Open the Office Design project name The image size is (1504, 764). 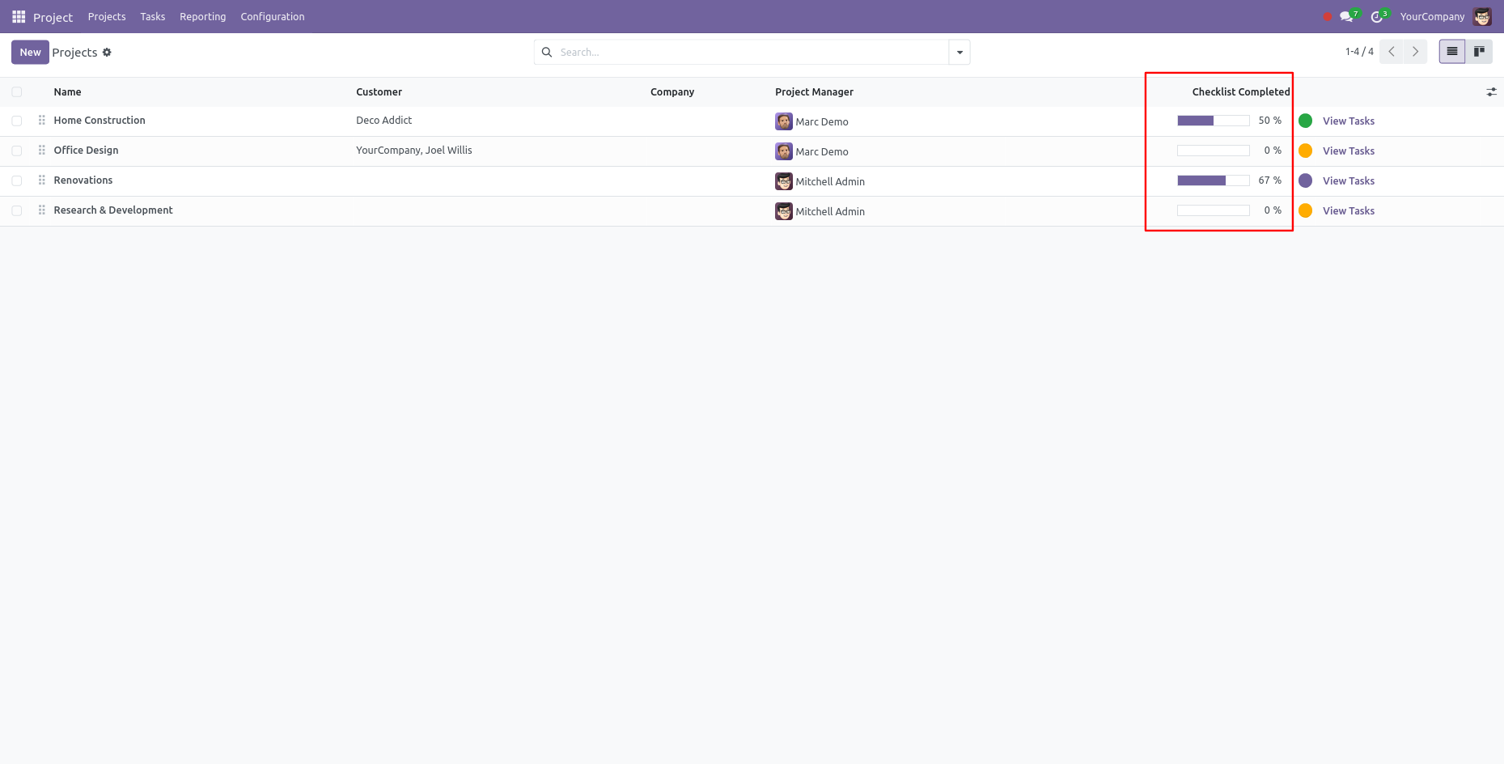click(86, 151)
